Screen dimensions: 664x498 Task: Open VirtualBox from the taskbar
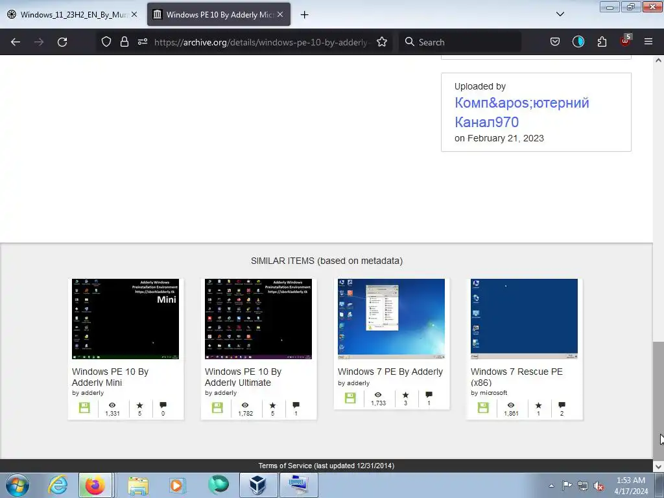[x=258, y=485]
